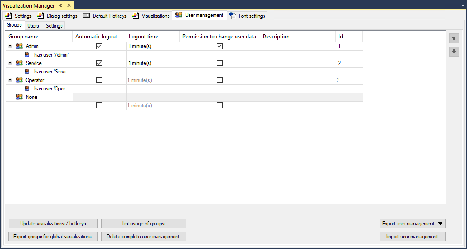Click user icon next to 'has user Oper...'

pos(27,88)
